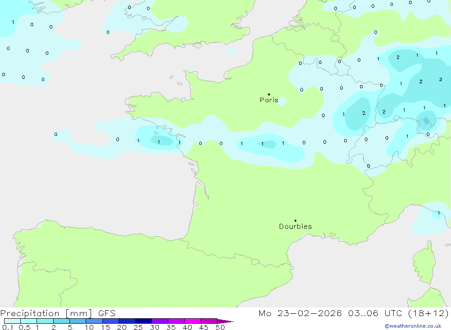Screen dimensions: 451x330
Task: Click the GFS model name label
Action: 107,313
